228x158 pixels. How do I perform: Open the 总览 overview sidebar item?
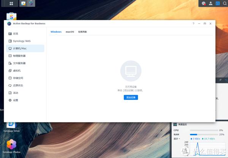(25, 34)
